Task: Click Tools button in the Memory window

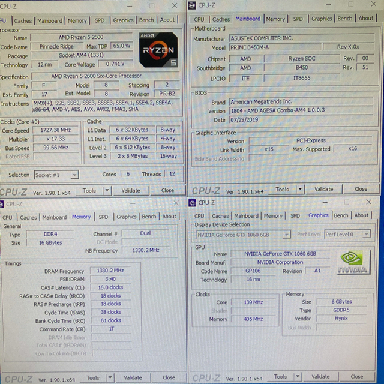Action: [93, 377]
